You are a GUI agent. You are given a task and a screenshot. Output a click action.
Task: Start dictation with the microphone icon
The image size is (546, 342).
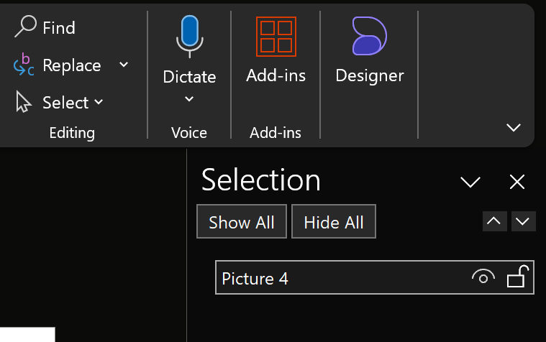point(189,36)
